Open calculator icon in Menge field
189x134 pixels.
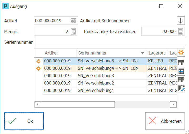click(x=73, y=31)
